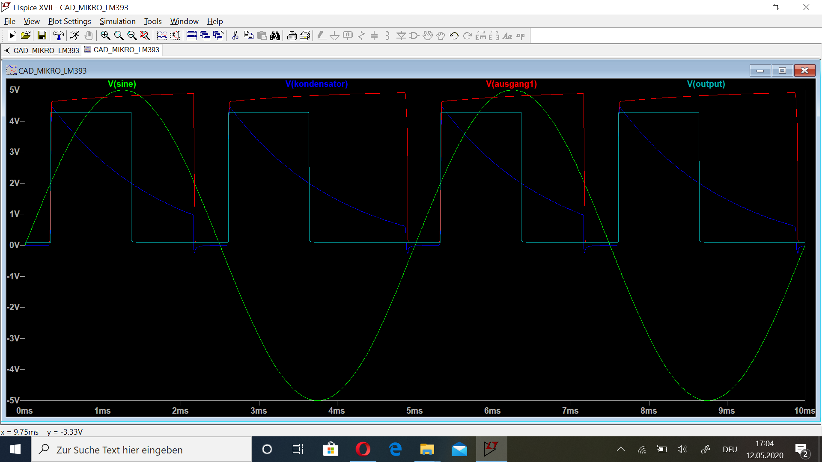Save the plot with floppy icon
Screen dimensions: 822x462
42,36
